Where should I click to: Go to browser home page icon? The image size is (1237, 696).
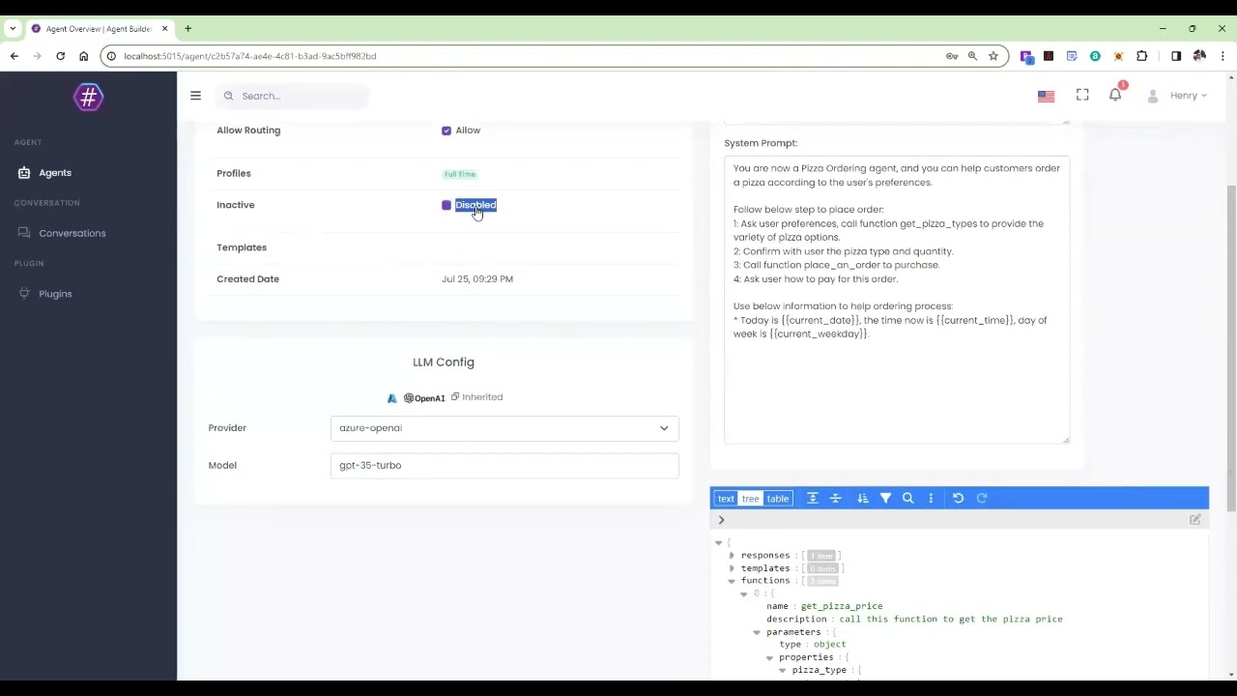(83, 56)
